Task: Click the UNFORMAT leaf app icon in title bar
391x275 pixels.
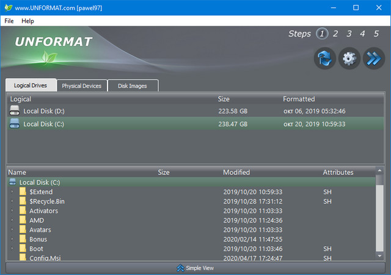Action: [x=8, y=8]
